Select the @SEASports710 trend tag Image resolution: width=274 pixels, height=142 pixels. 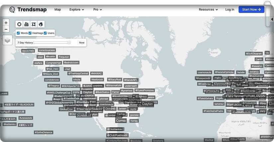71,86
